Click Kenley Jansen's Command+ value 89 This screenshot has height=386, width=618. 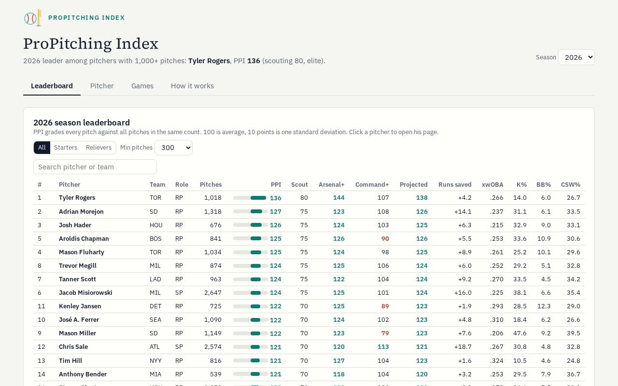pyautogui.click(x=385, y=306)
